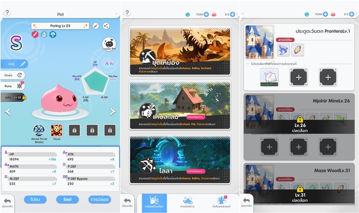Add currency next to 11246 in middle panel

coord(206,14)
